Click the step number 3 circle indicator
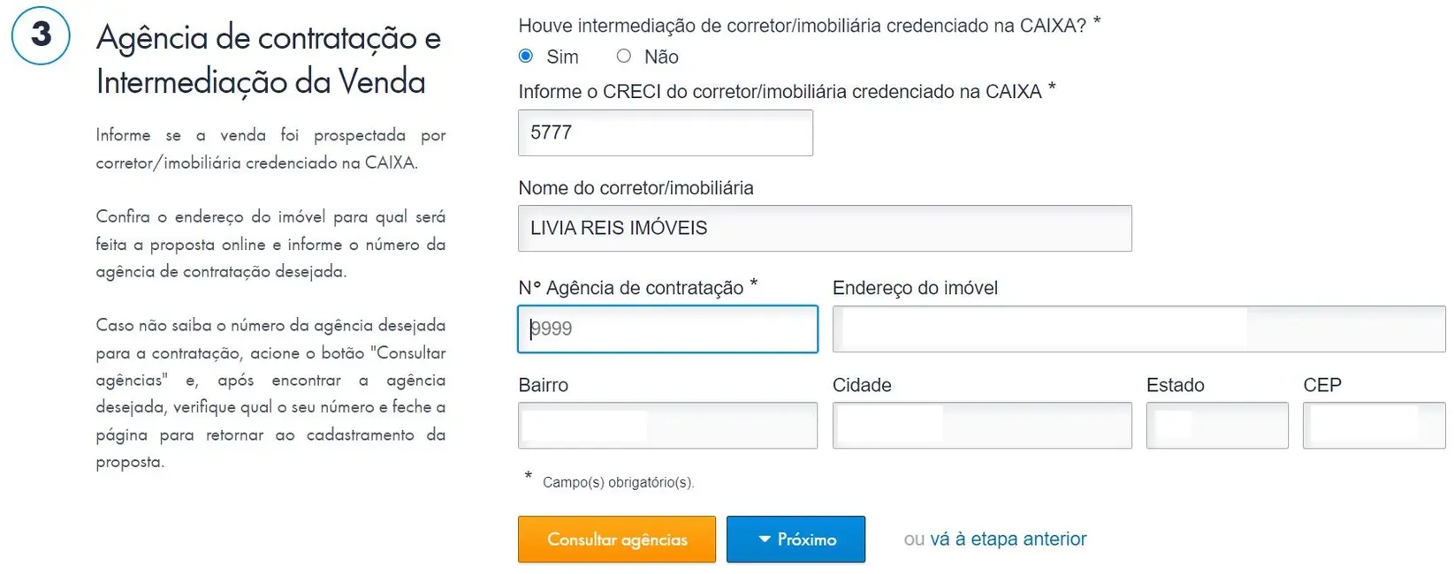This screenshot has height=574, width=1454. (39, 35)
